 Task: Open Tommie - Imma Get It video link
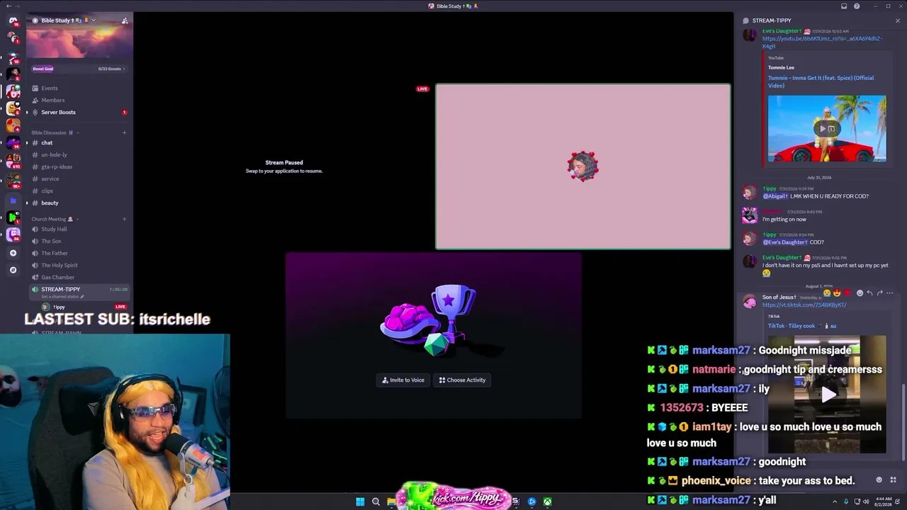pos(821,81)
